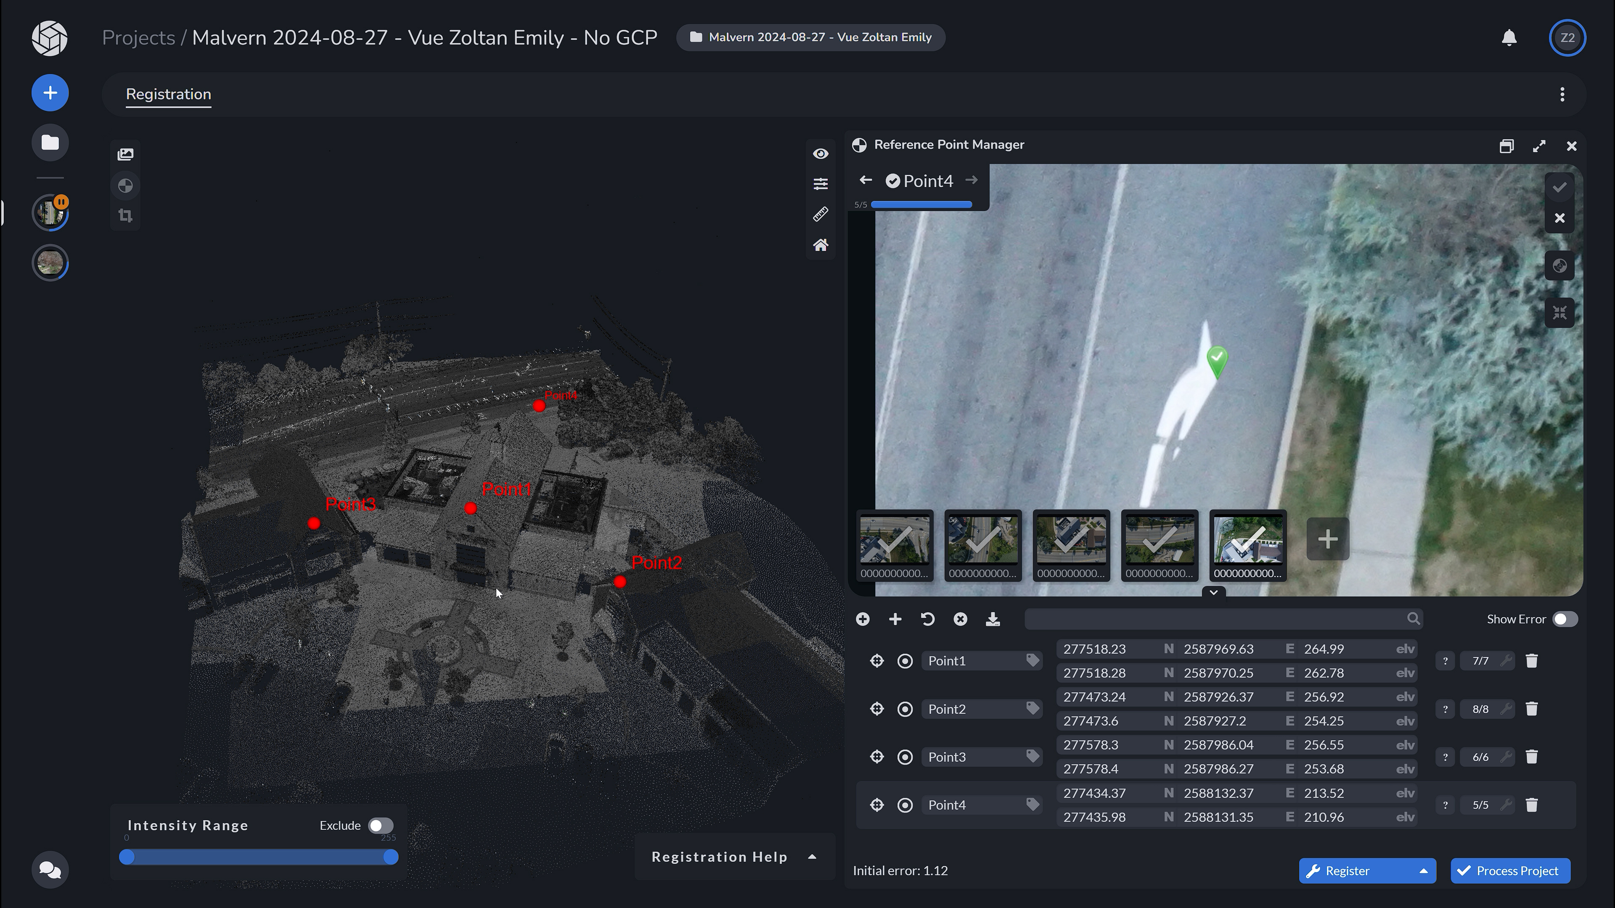Click the add reference point plus icon
1615x908 pixels.
pyautogui.click(x=895, y=618)
